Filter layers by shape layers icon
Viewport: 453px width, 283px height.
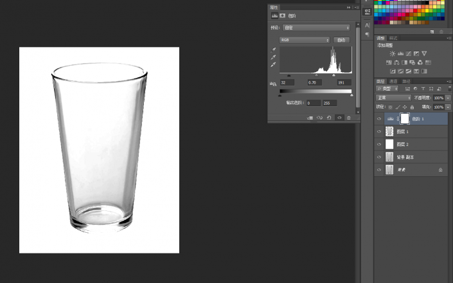click(x=431, y=89)
